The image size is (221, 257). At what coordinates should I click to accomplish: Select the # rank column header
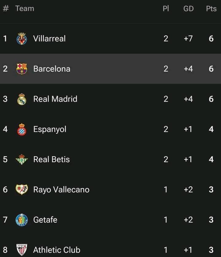point(6,9)
